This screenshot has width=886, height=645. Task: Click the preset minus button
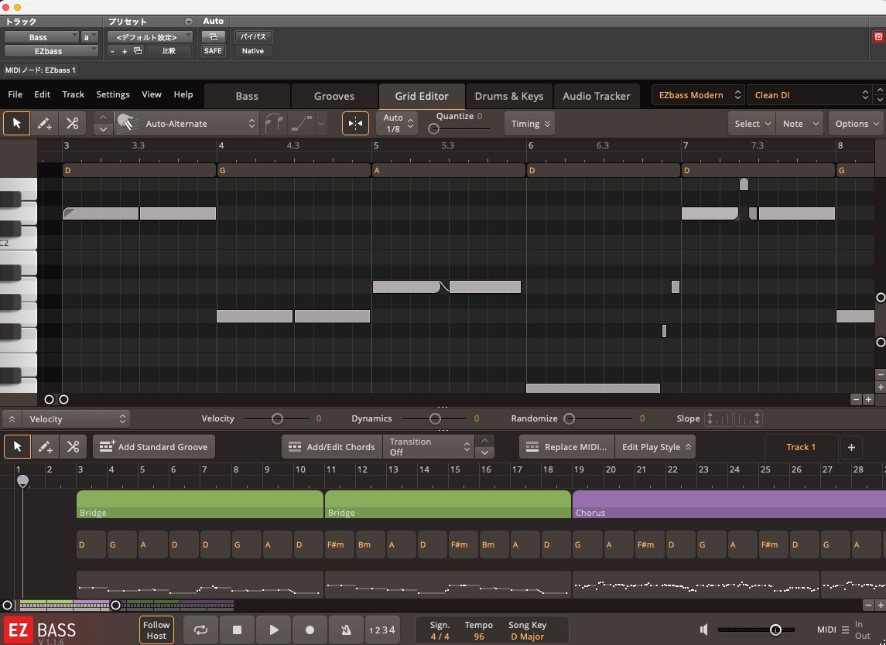112,51
